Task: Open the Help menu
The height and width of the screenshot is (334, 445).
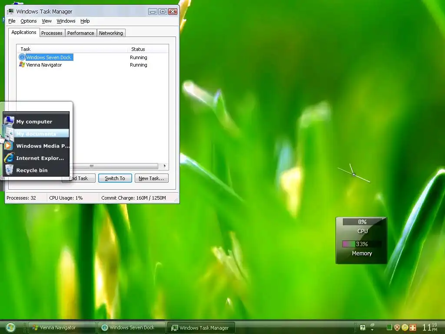Action: (x=85, y=21)
